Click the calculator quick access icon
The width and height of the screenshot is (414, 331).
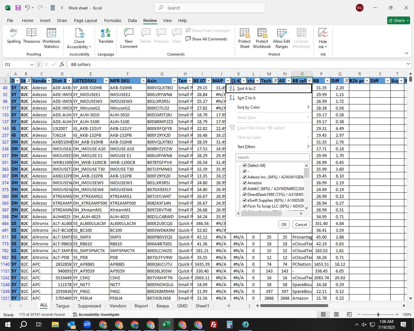click(x=53, y=8)
